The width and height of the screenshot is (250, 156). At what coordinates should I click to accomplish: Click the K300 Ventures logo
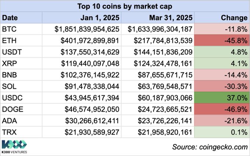(15, 146)
